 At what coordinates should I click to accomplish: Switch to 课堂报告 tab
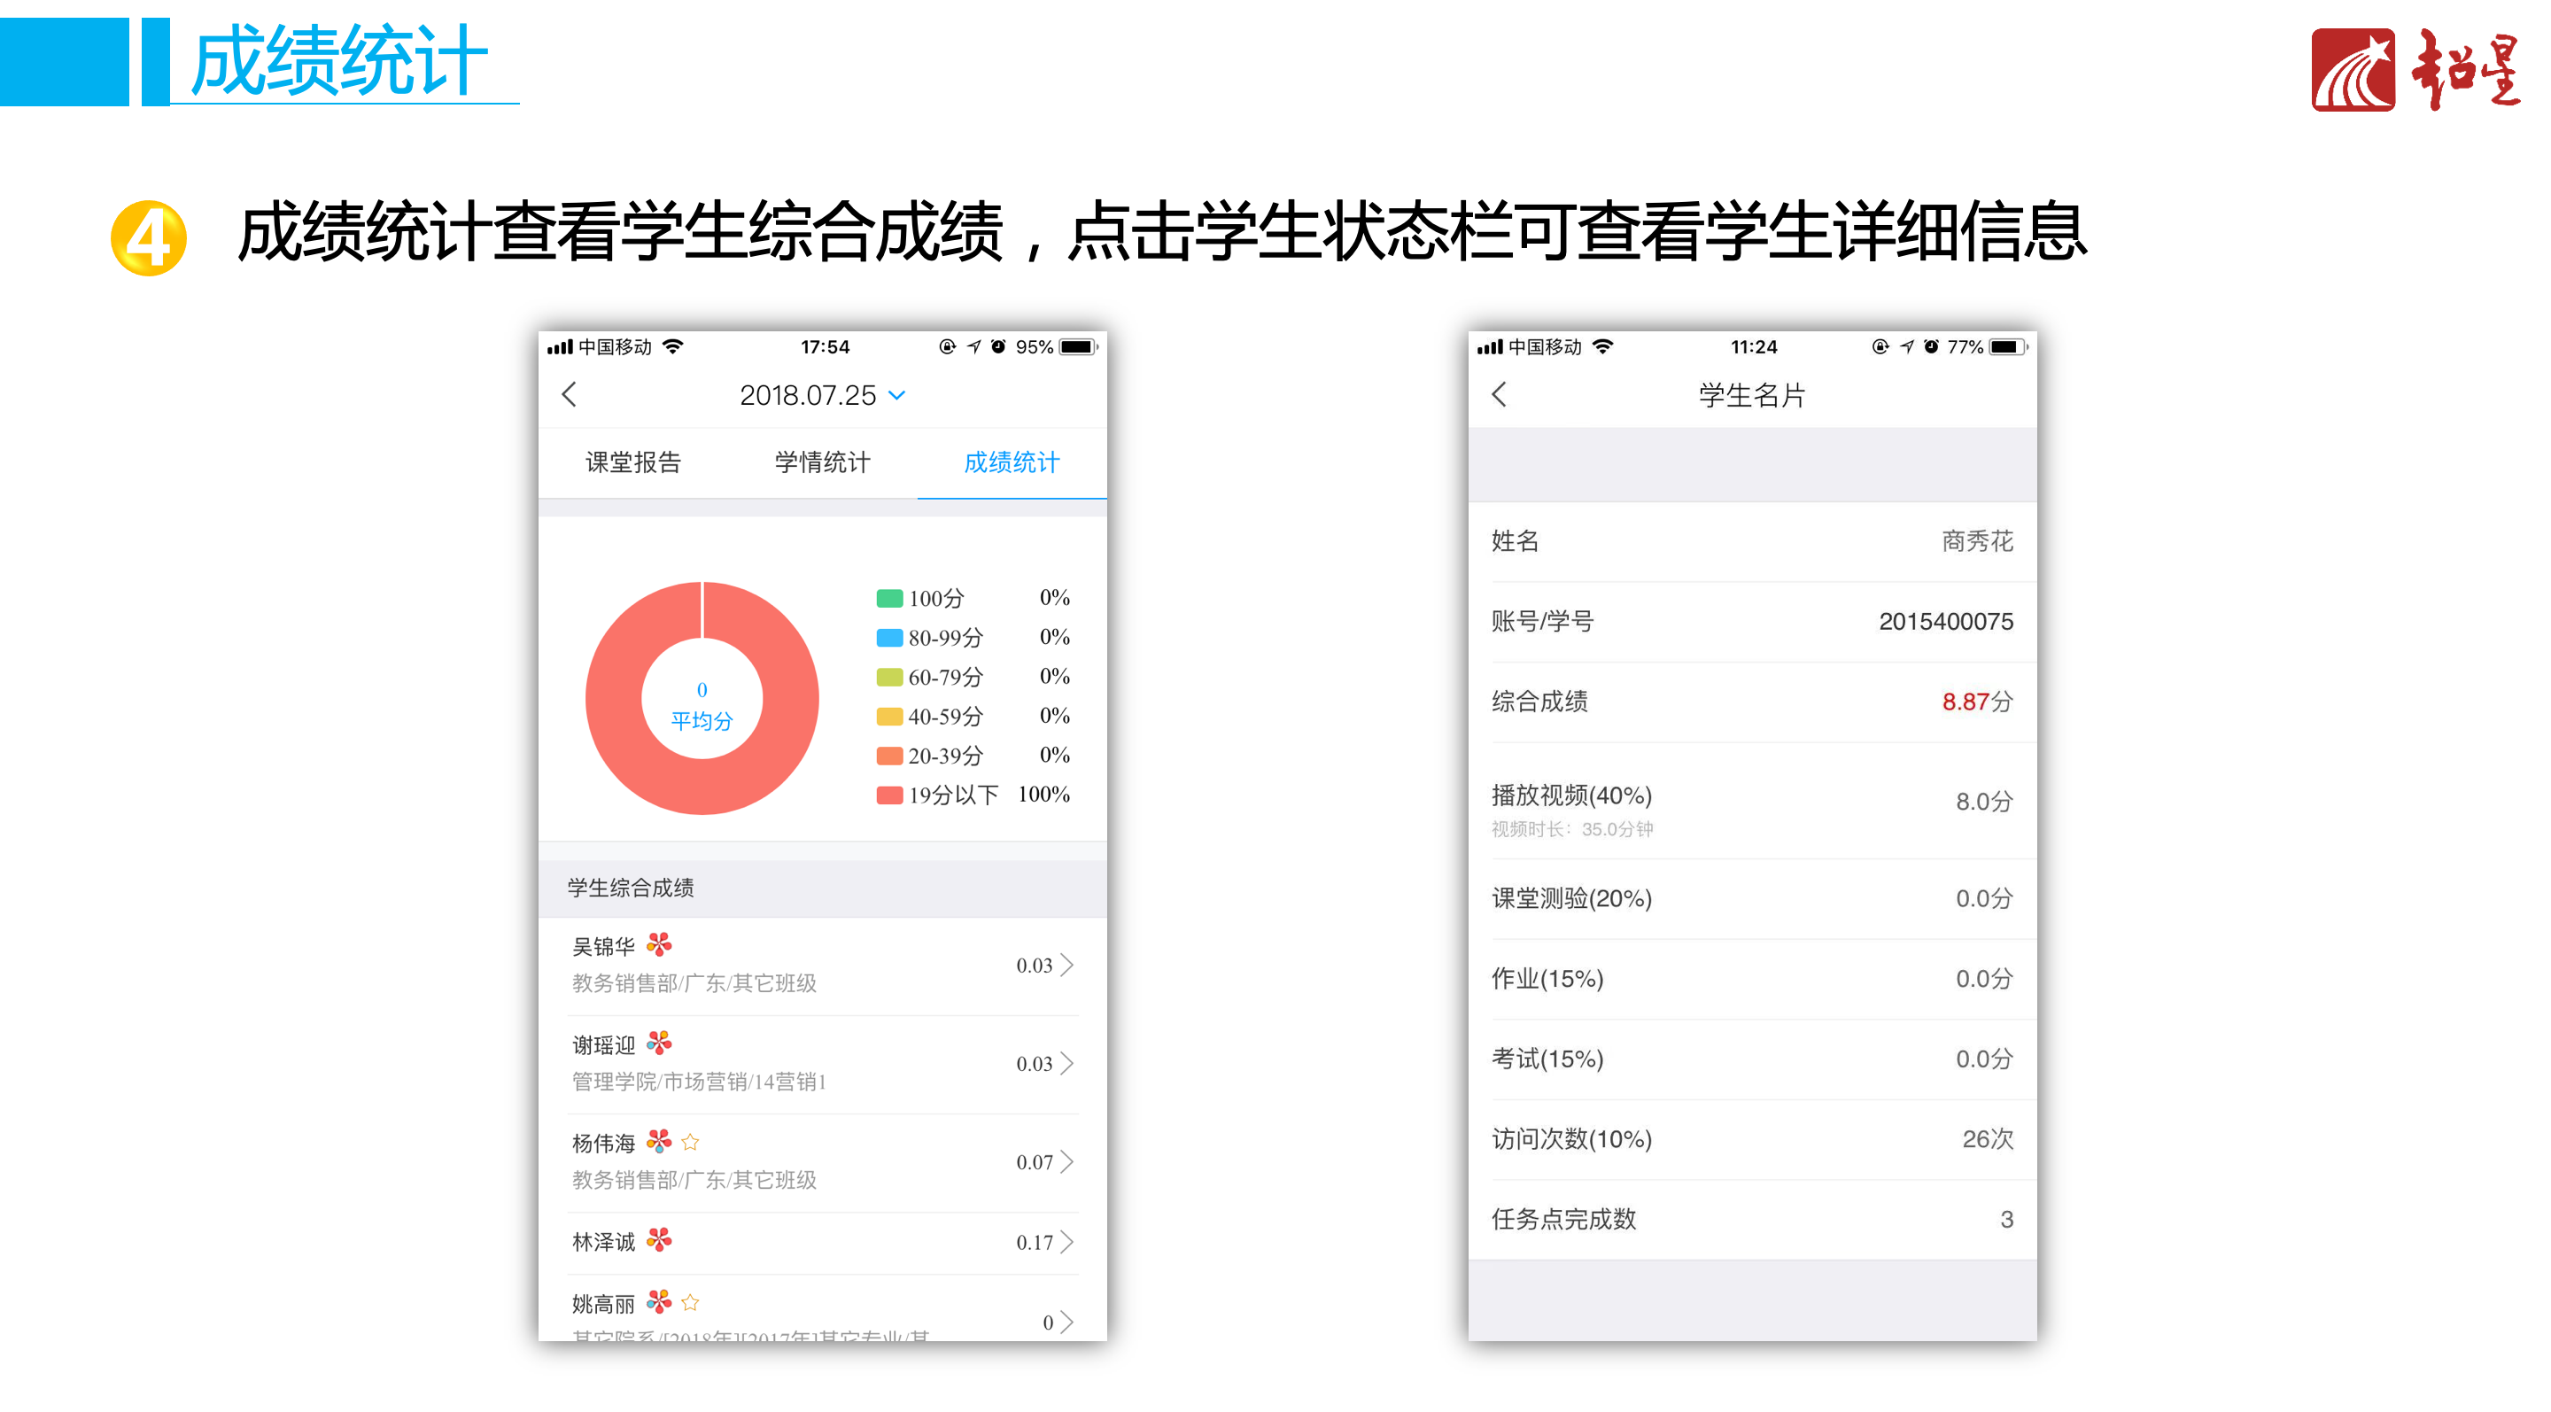click(632, 462)
